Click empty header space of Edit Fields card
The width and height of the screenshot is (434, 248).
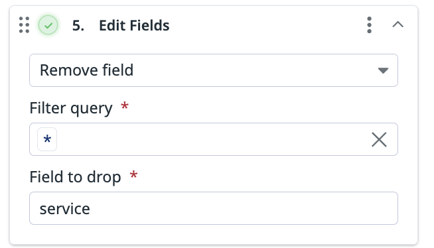click(265, 25)
